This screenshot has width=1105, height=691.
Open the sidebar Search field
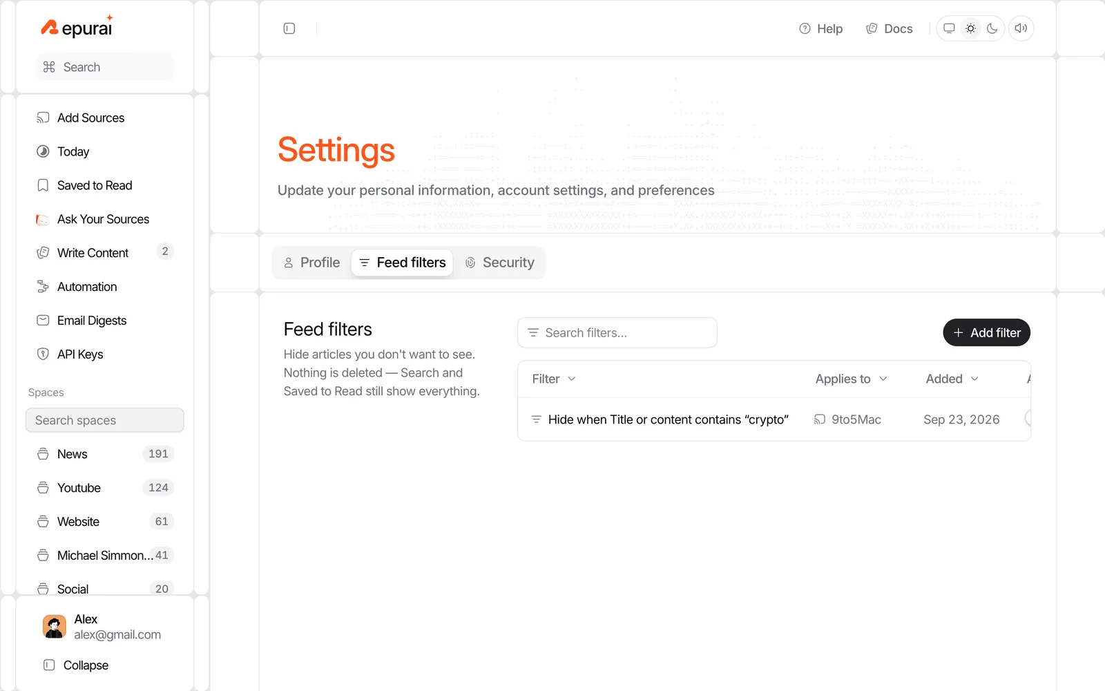click(x=105, y=67)
